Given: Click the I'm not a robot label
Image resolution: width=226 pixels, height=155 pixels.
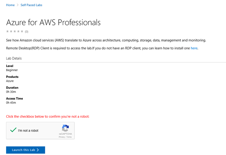Looking at the screenshot, I should click(28, 131).
